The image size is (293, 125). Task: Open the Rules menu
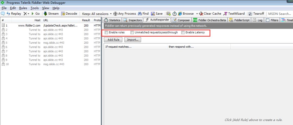(23, 8)
